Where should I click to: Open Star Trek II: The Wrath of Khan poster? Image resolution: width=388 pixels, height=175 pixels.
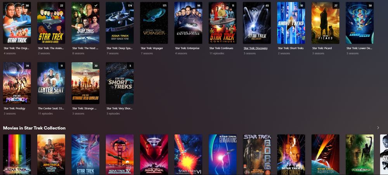pyautogui.click(x=51, y=155)
